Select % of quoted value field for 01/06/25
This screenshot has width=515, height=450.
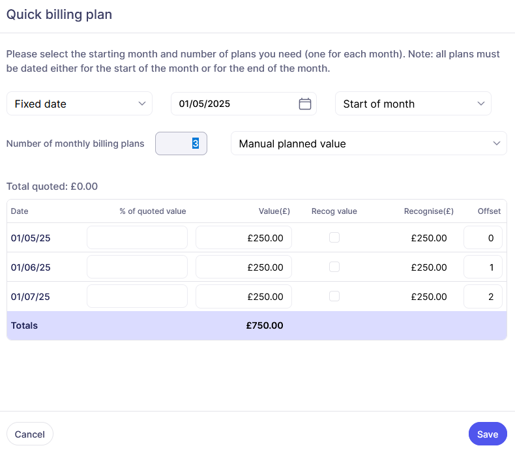tap(137, 267)
